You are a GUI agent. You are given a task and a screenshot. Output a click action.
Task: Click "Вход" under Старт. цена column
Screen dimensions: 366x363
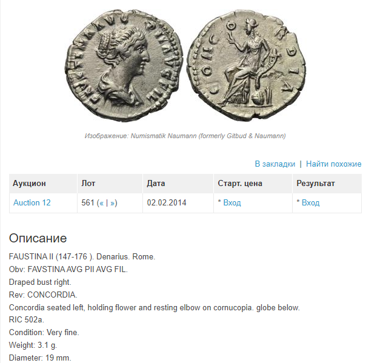[232, 202]
